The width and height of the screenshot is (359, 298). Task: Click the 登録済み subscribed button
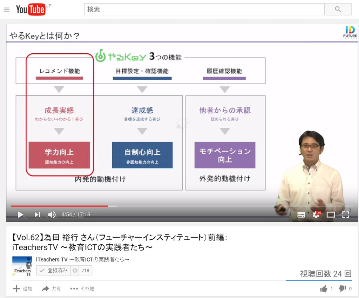point(53,271)
